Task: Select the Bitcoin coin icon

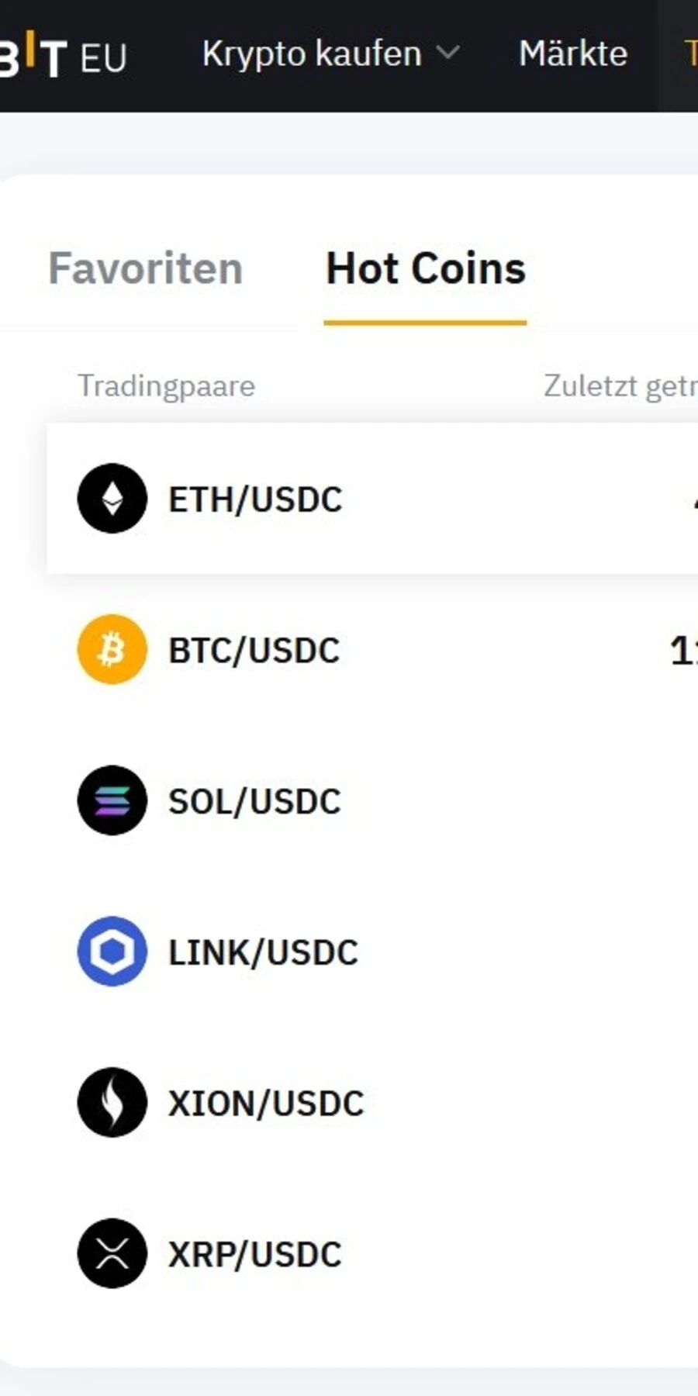Action: tap(111, 649)
